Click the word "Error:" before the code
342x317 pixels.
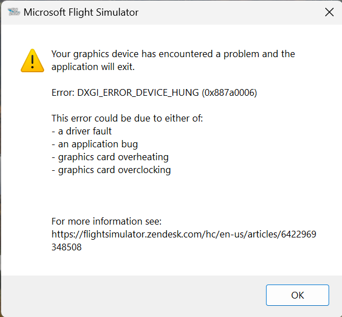click(63, 93)
